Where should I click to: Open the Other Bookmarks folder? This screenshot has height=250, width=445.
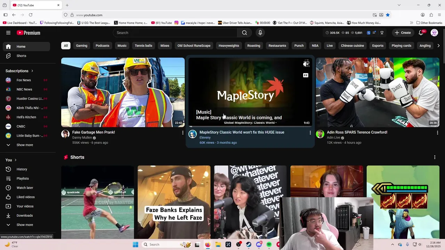click(x=429, y=23)
